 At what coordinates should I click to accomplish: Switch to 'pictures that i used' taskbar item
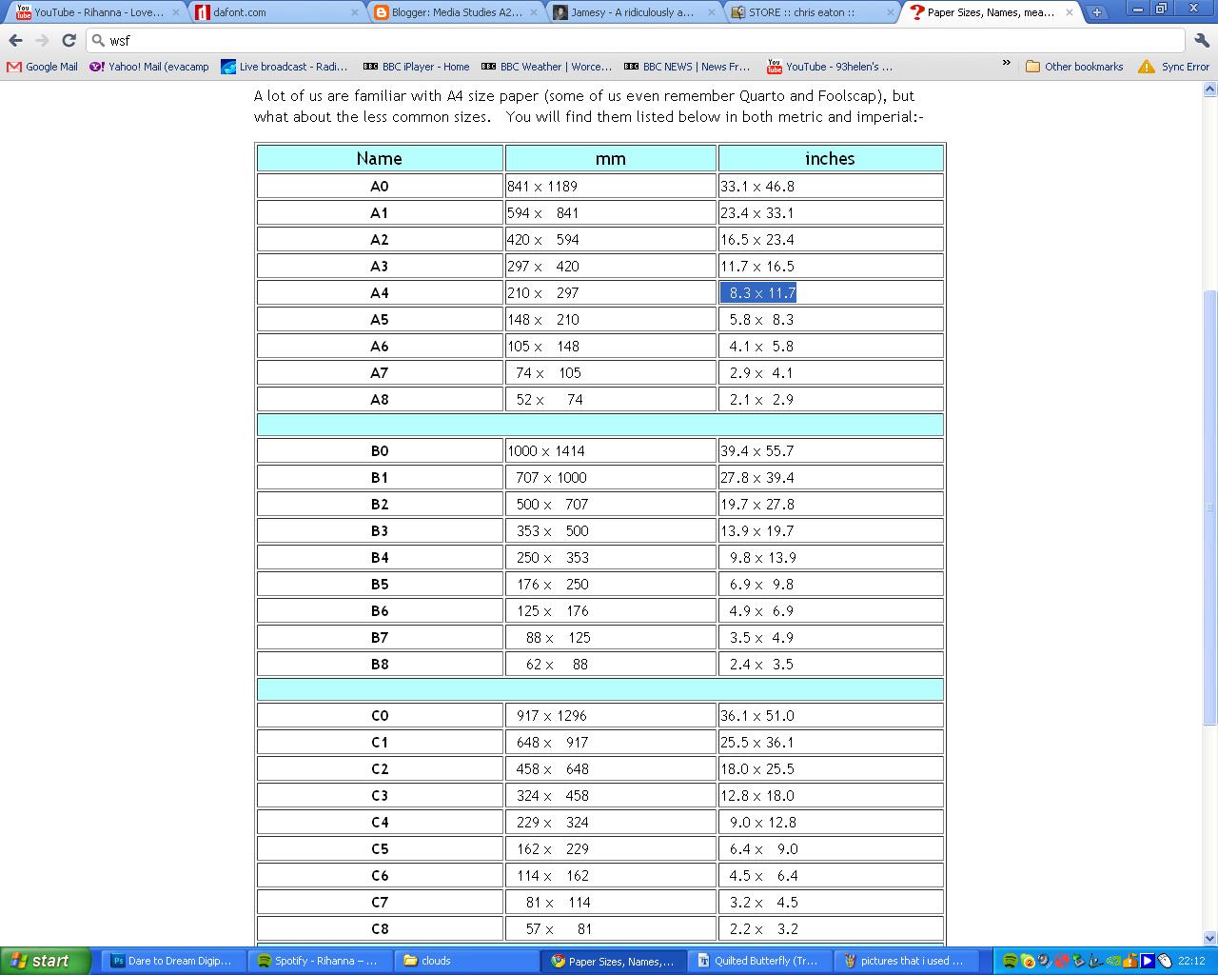pos(905,961)
